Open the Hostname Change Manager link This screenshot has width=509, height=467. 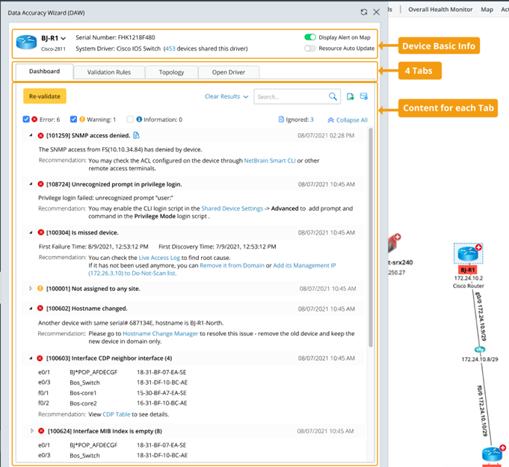161,333
